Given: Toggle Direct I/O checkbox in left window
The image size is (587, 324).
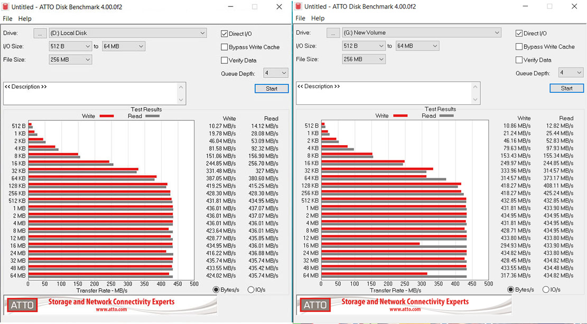Looking at the screenshot, I should 224,34.
